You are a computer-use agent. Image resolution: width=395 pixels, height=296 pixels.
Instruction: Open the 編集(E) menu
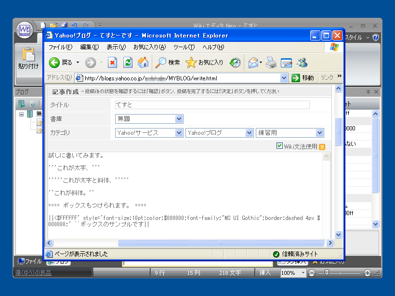click(90, 47)
